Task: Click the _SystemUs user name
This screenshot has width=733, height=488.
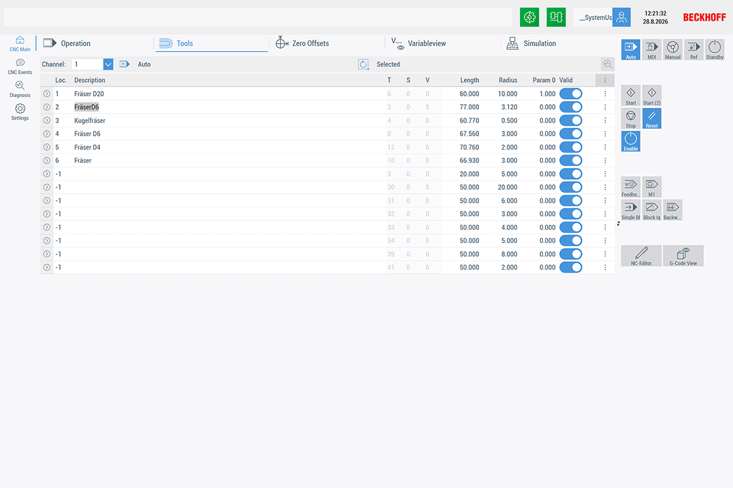Action: (x=595, y=18)
